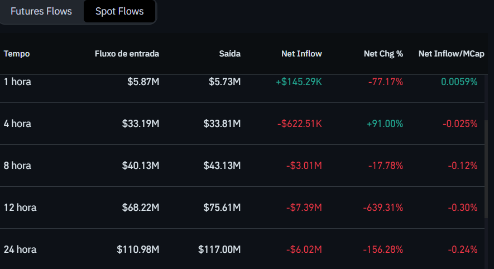Click the Net Inflow column header

coord(302,54)
